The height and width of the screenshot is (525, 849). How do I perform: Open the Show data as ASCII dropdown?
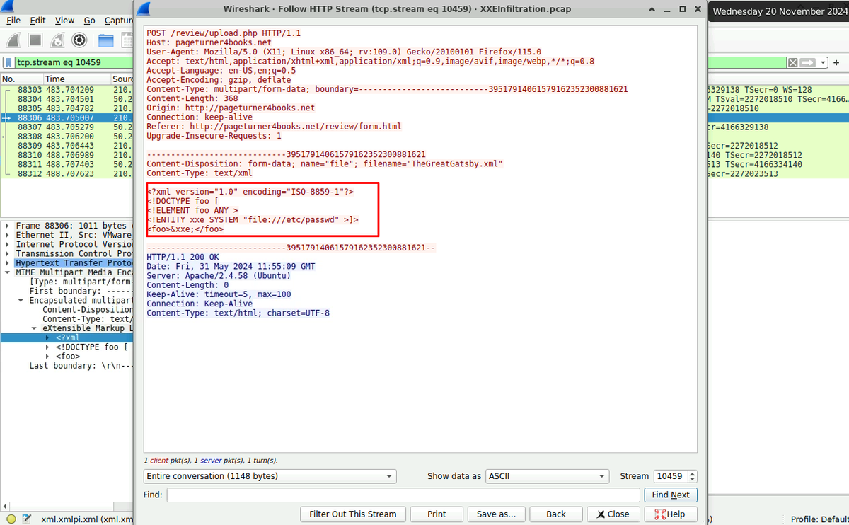click(547, 476)
